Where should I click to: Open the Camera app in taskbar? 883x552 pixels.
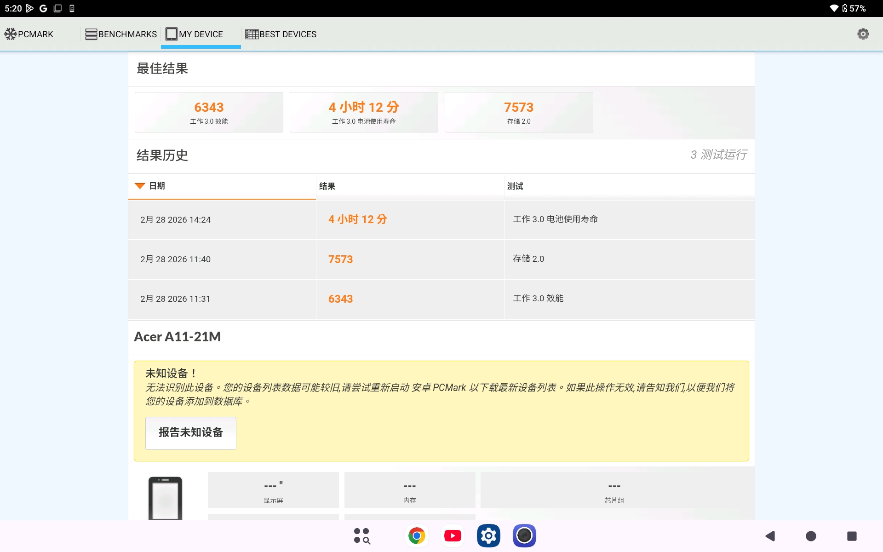point(524,536)
